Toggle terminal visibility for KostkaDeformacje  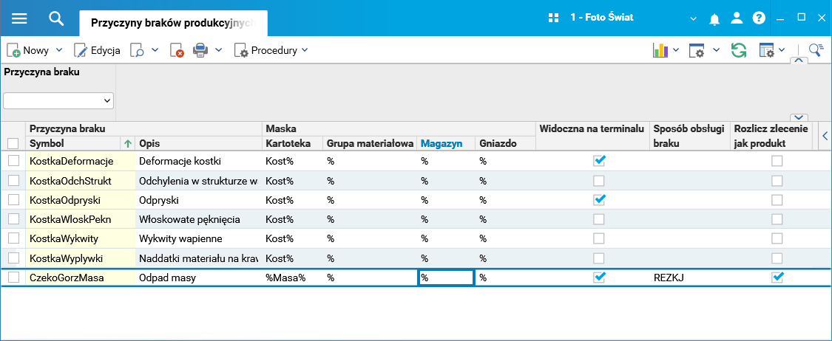click(x=599, y=160)
